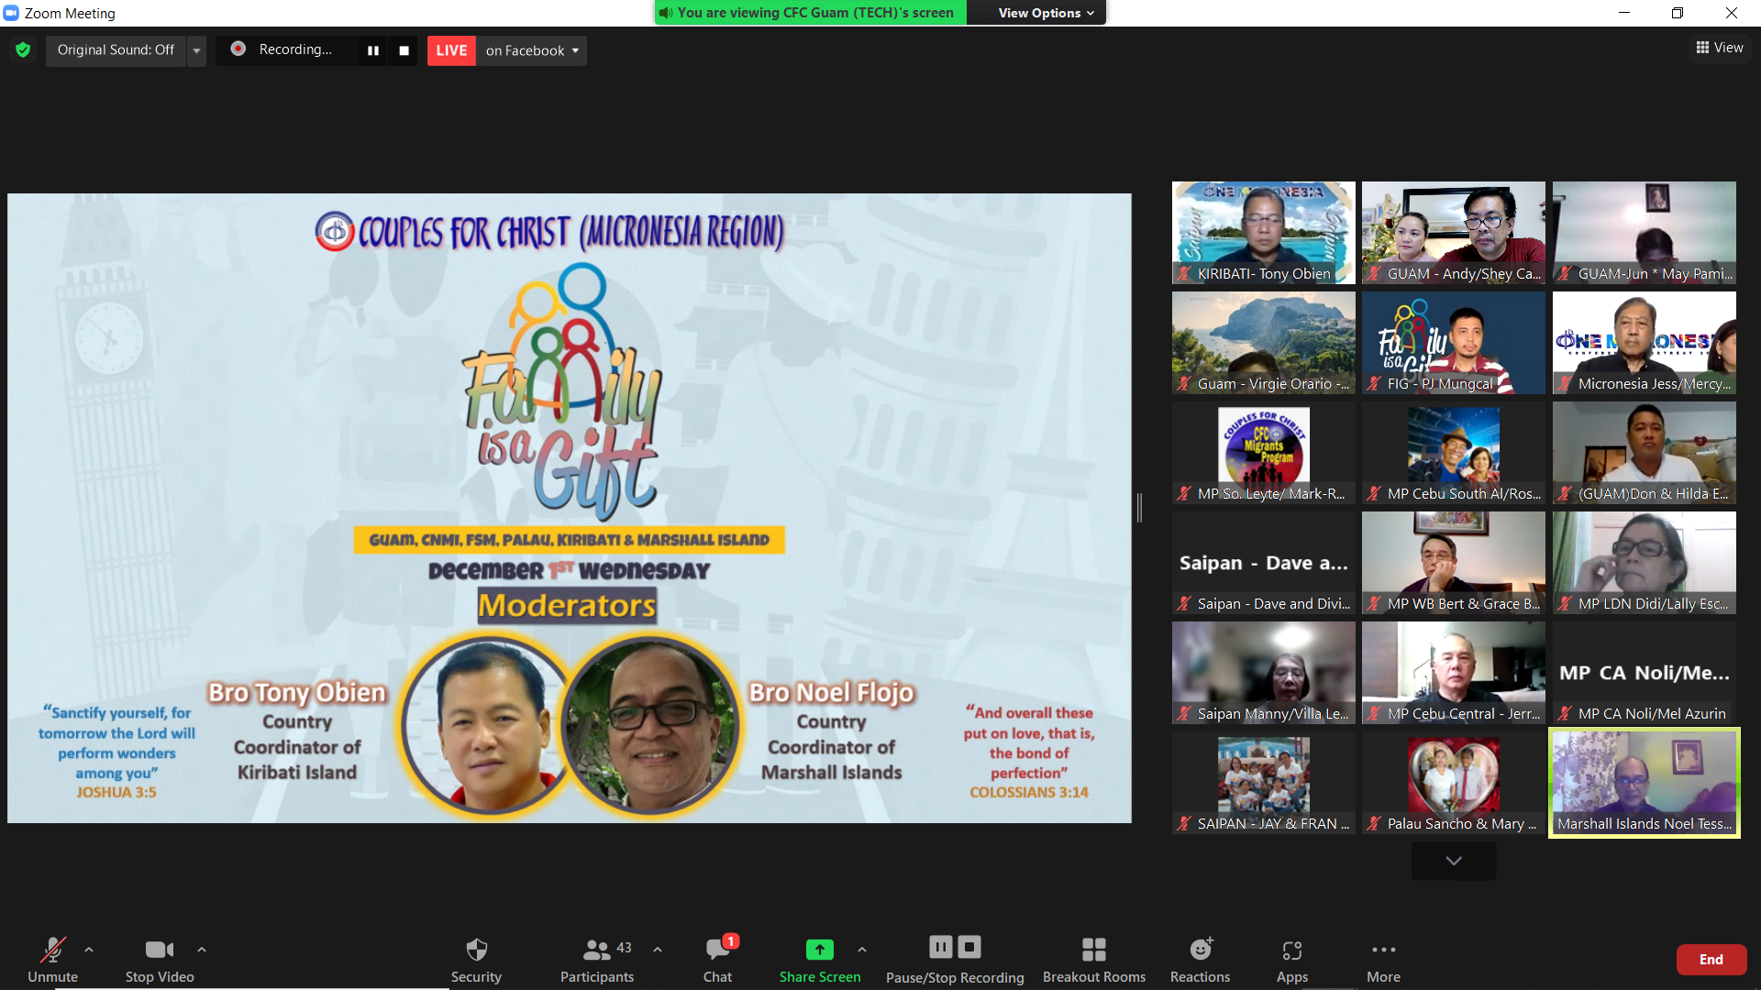Image resolution: width=1761 pixels, height=990 pixels.
Task: Select MP CA Noli/Mel Azurin tile
Action: [x=1645, y=673]
